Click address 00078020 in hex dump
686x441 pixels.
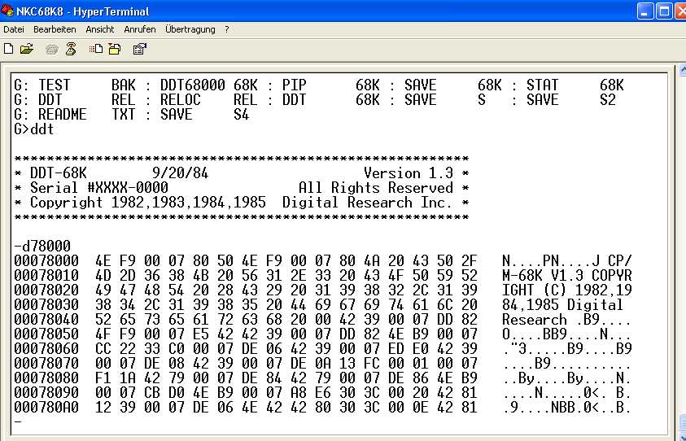tap(46, 290)
